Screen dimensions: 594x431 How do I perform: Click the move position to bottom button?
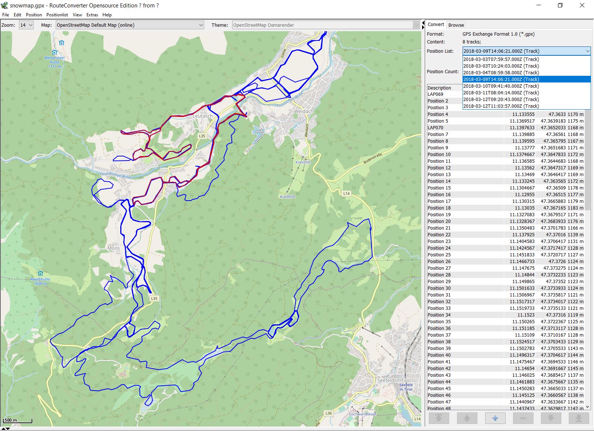point(578,418)
